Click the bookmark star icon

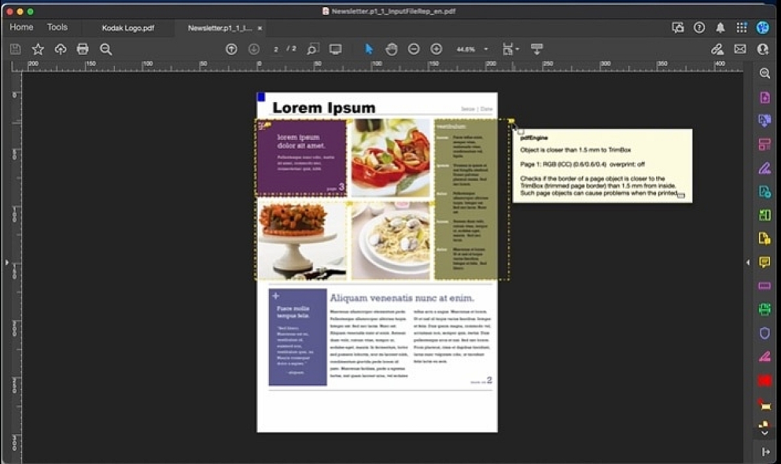(38, 49)
